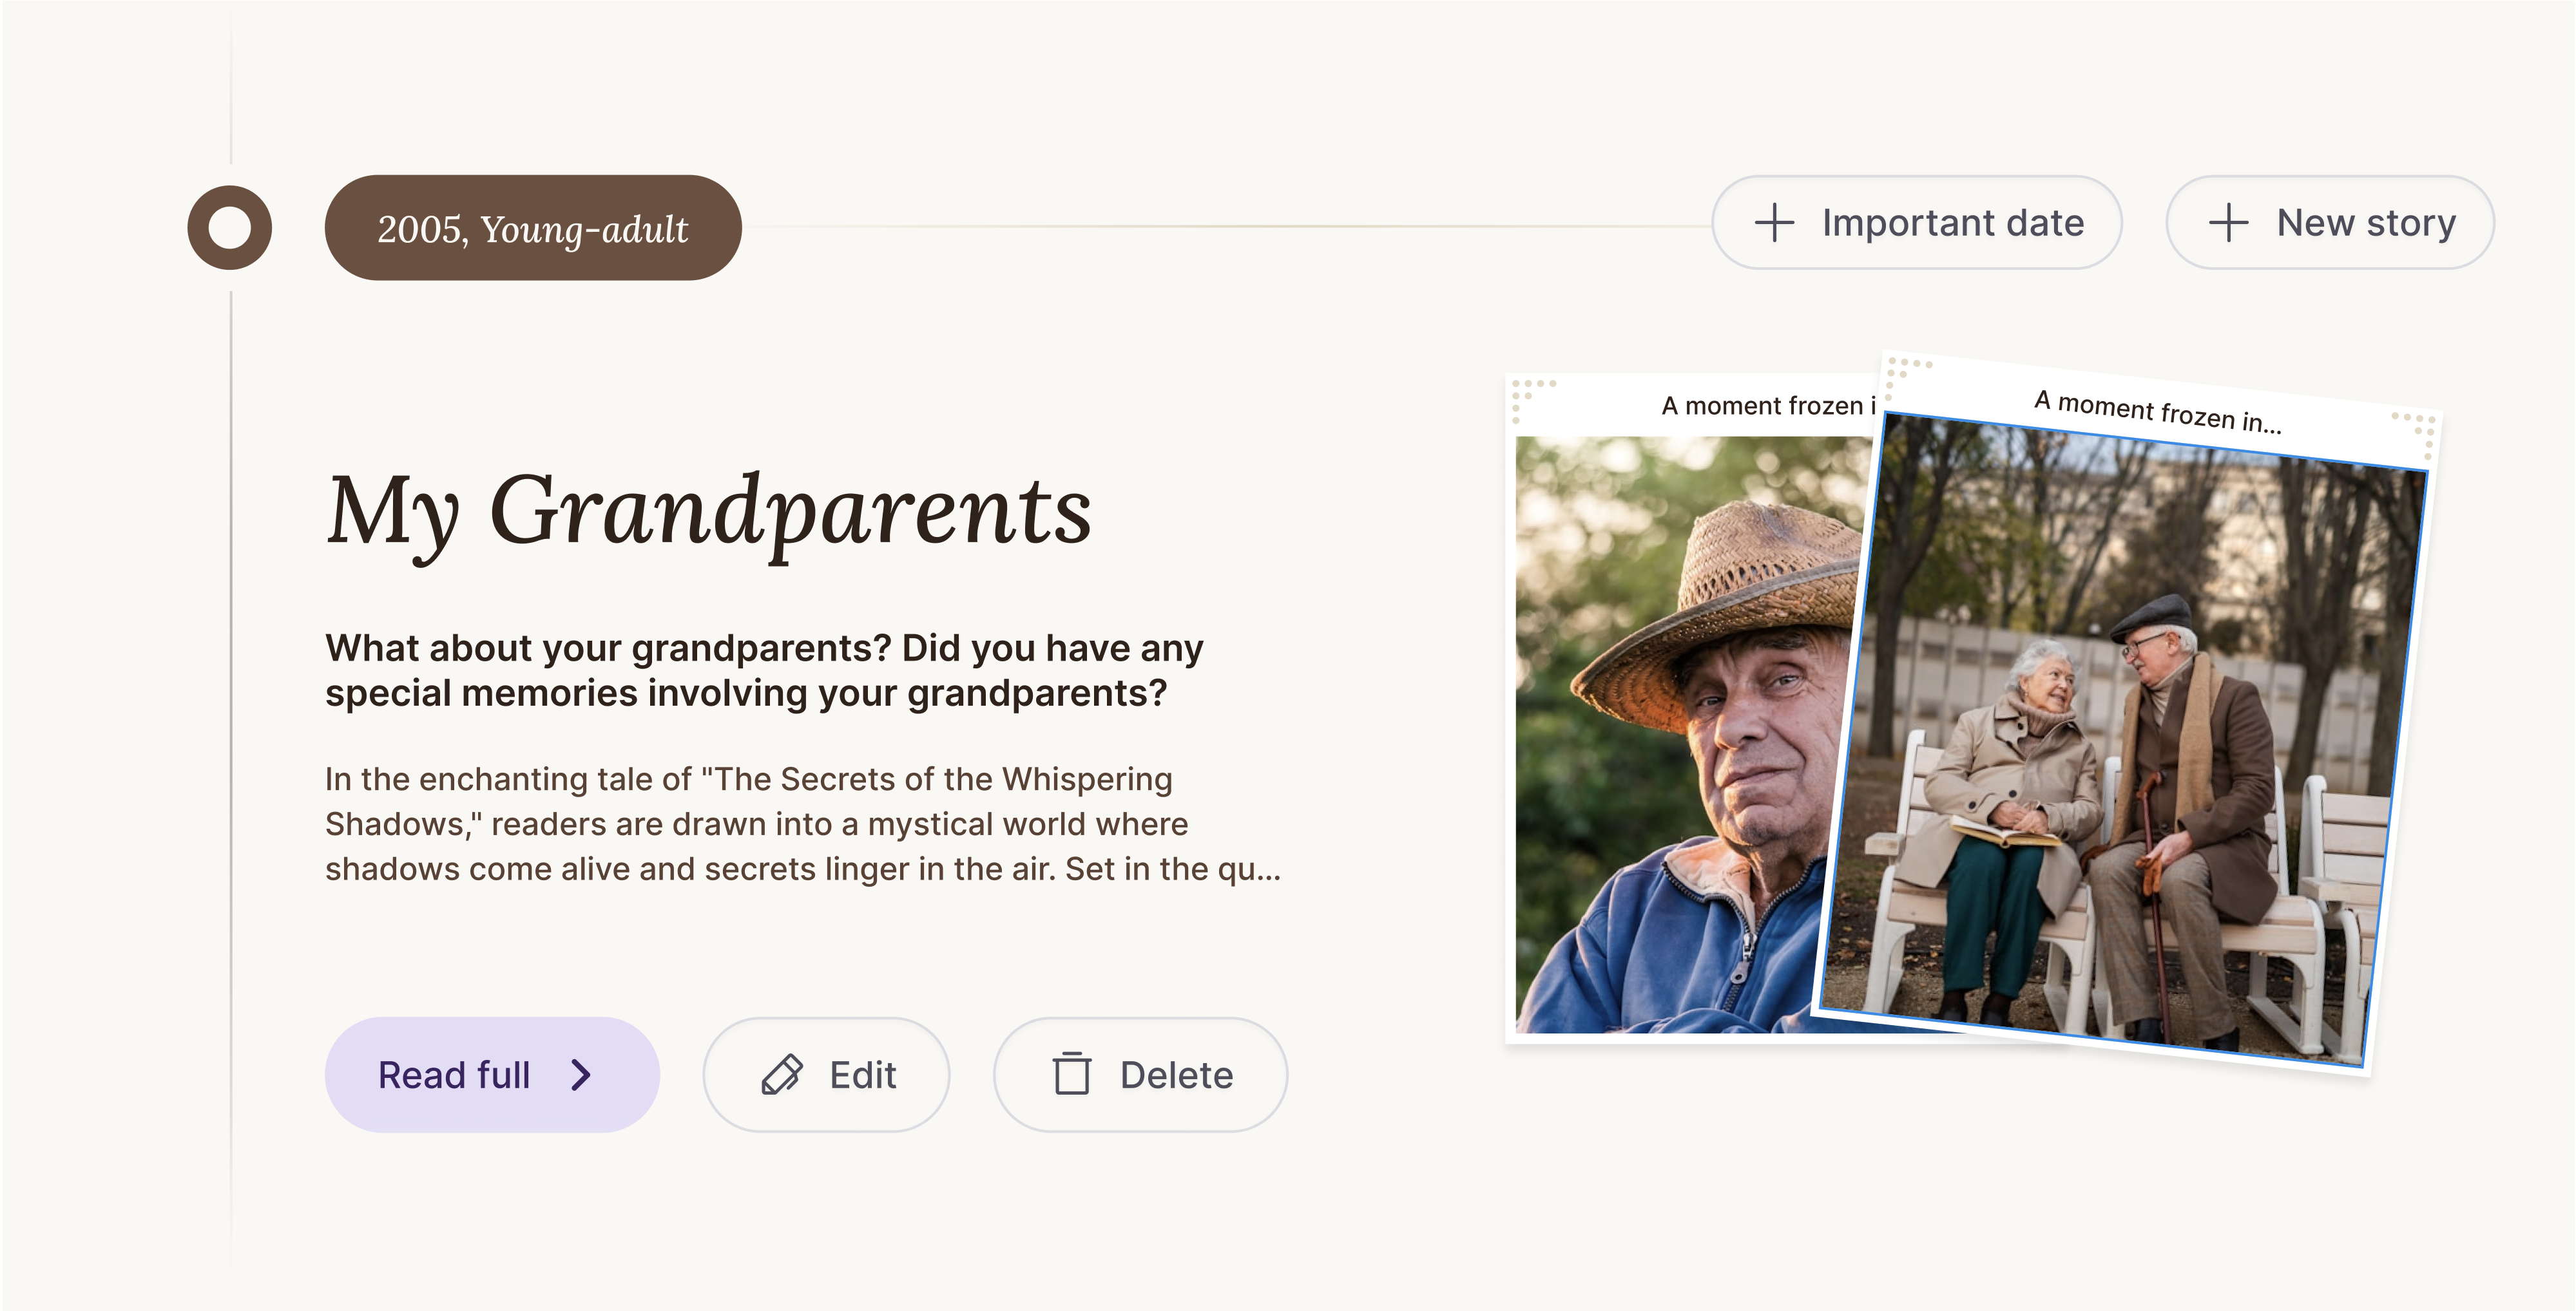
Task: Click the "Whispering Shadows" story excerpt paragraph
Action: point(802,824)
